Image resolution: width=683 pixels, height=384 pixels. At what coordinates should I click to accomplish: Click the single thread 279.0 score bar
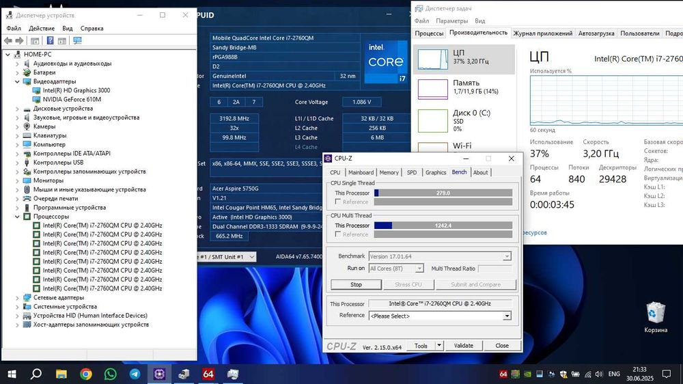click(443, 193)
